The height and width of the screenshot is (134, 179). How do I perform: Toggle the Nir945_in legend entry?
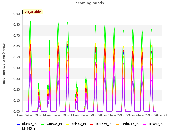click(x=26, y=128)
